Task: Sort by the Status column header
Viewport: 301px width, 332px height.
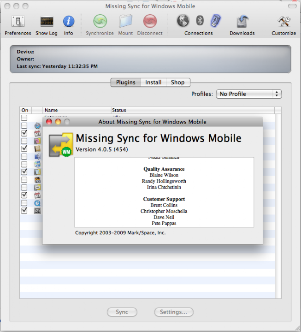Action: coord(193,110)
